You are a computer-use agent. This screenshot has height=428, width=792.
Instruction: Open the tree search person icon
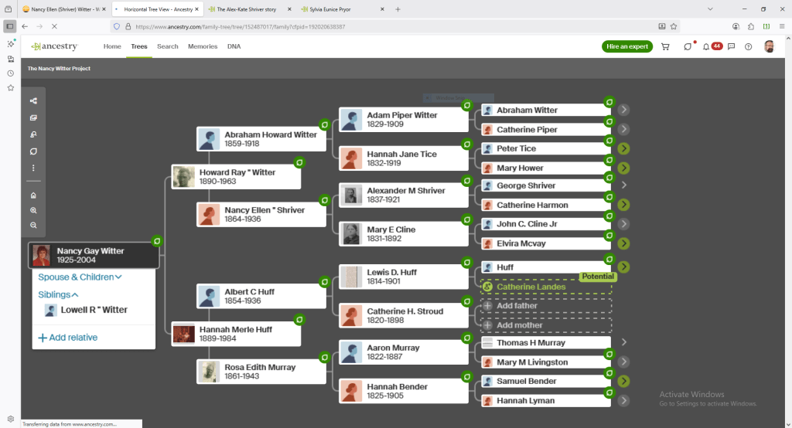pyautogui.click(x=33, y=134)
